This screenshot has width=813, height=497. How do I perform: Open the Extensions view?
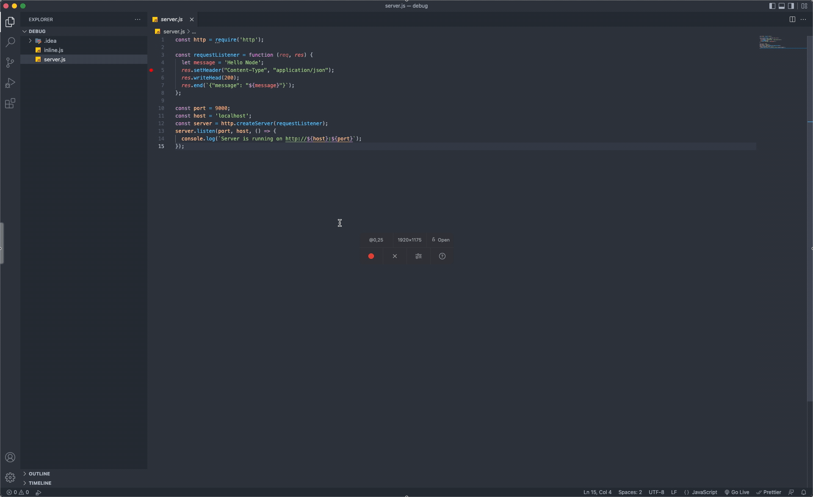(x=10, y=103)
